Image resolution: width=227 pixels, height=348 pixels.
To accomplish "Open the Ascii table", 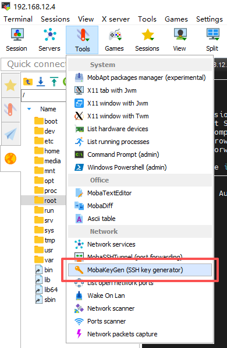I will [x=140, y=219].
